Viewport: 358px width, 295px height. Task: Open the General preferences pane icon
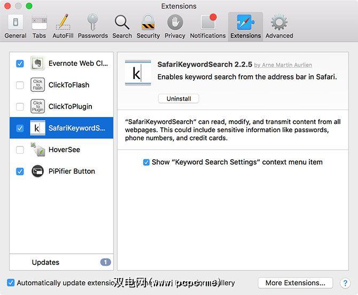(15, 22)
